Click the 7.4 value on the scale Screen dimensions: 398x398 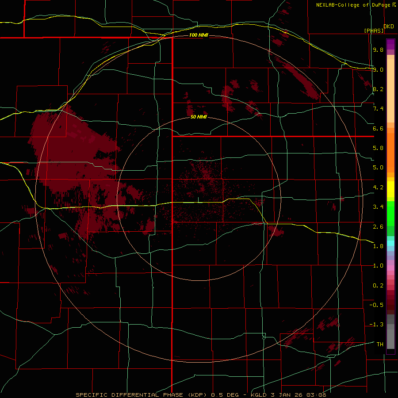[378, 109]
